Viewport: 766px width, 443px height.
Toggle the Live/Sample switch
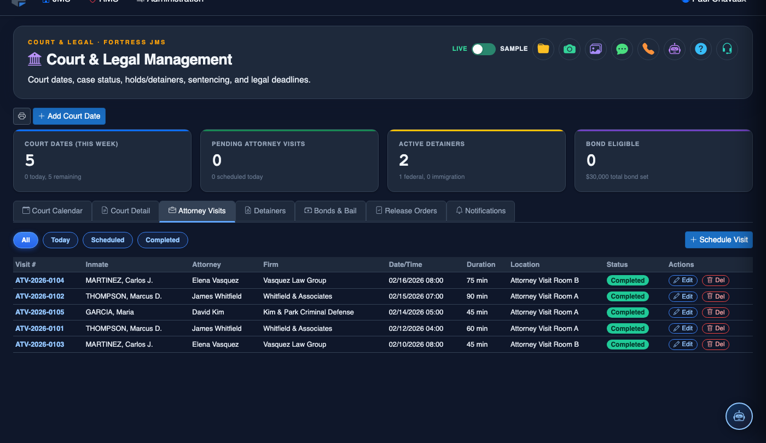click(484, 49)
